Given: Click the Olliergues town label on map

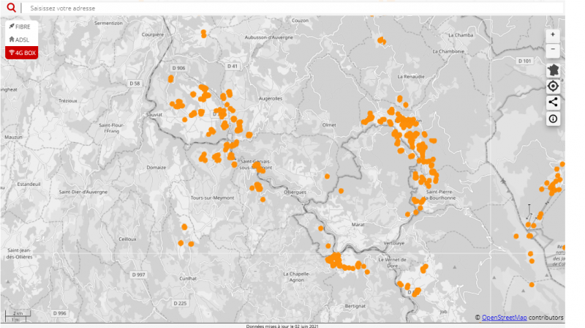Looking at the screenshot, I should point(295,192).
